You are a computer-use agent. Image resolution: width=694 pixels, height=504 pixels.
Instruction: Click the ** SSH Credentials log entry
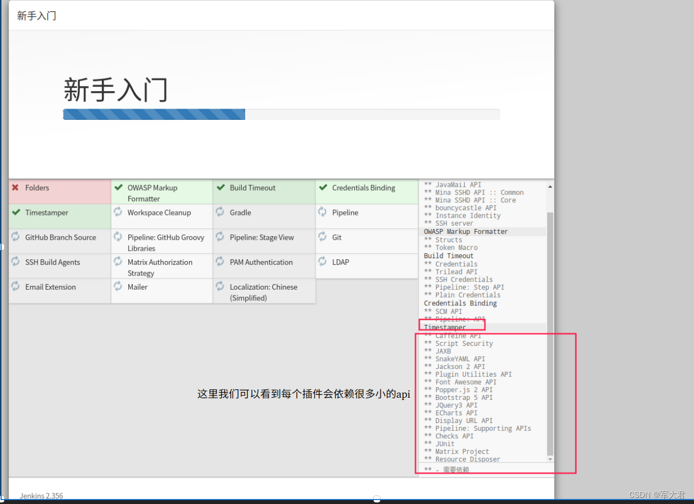click(x=458, y=280)
